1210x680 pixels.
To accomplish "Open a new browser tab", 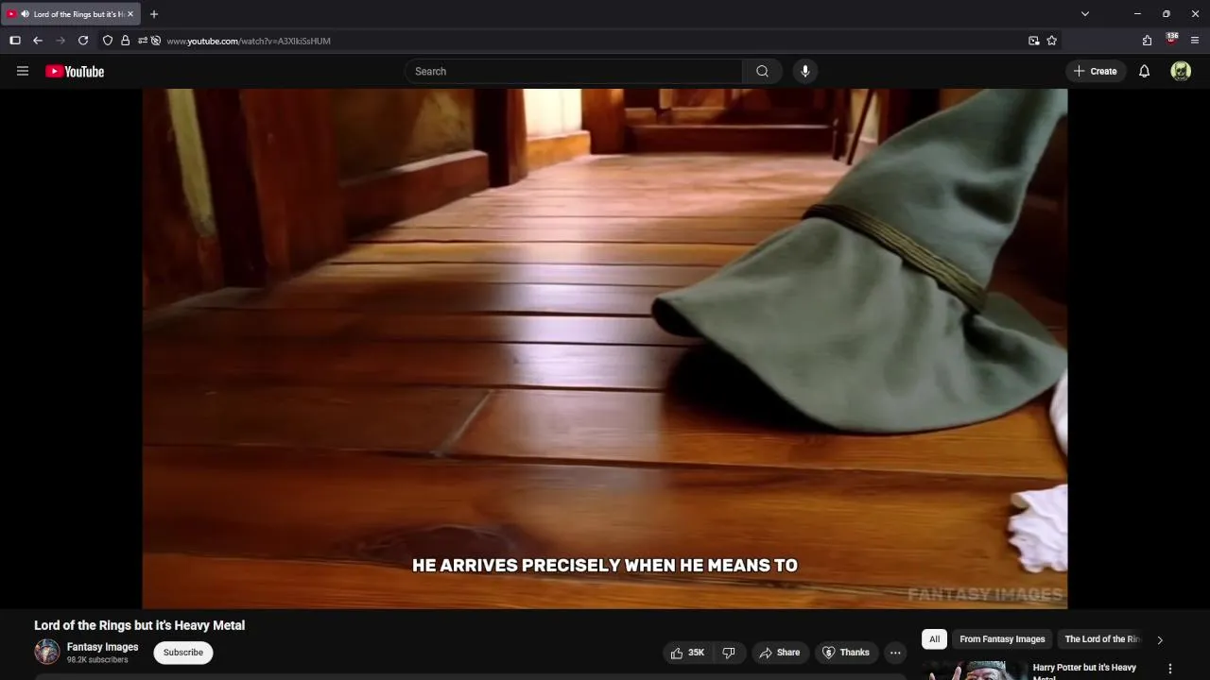I will coord(154,14).
